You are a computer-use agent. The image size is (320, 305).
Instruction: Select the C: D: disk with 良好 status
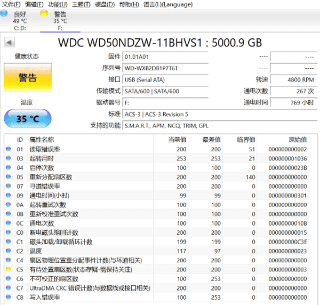20,21
